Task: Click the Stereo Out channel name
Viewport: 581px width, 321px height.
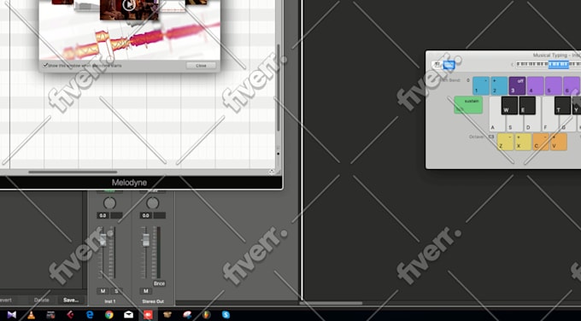Action: point(153,301)
